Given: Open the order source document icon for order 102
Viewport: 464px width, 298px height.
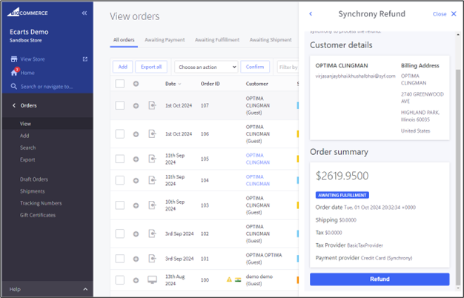Looking at the screenshot, I should coord(152,234).
